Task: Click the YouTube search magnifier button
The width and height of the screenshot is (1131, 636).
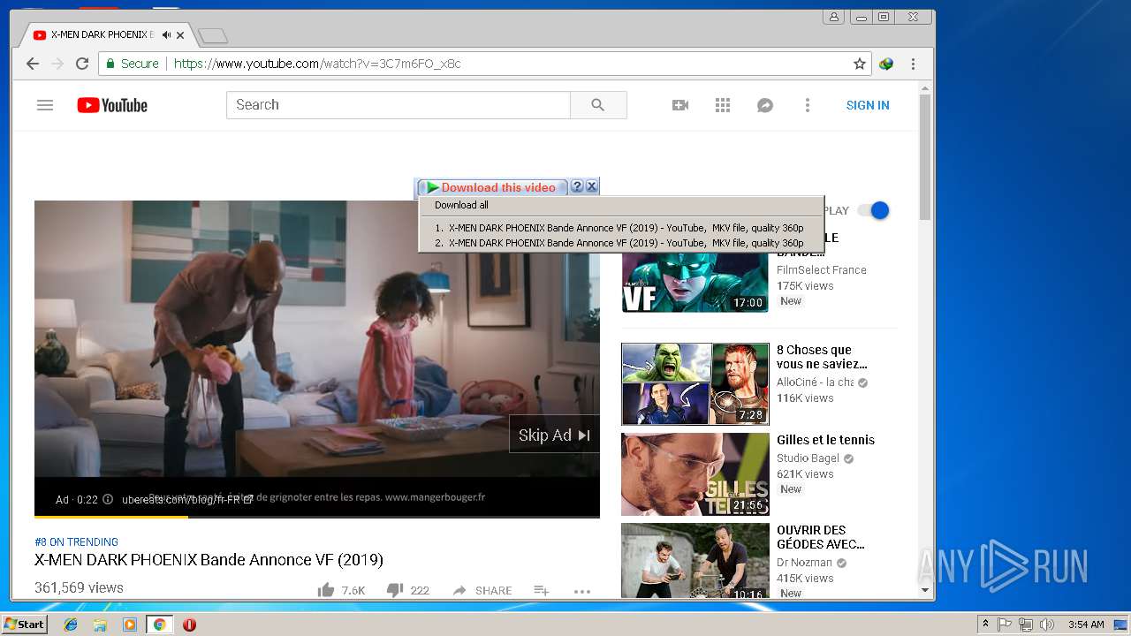Action: click(598, 105)
